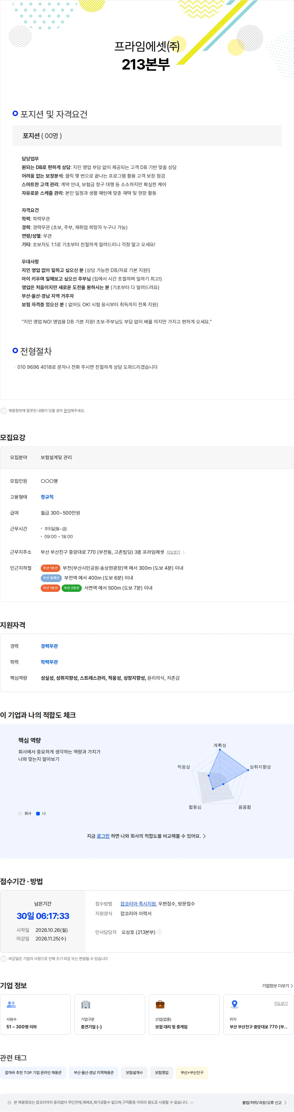Click the remaining time 30일 countdown
Image resolution: width=294 pixels, height=1112 pixels.
coord(43,916)
